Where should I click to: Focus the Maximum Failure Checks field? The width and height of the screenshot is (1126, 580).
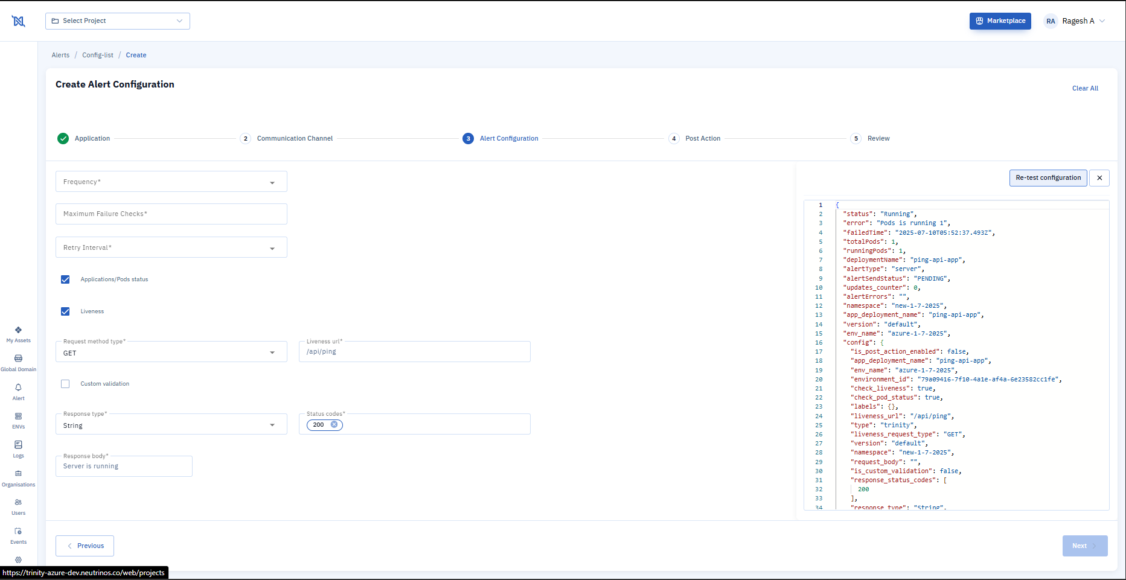tap(171, 214)
